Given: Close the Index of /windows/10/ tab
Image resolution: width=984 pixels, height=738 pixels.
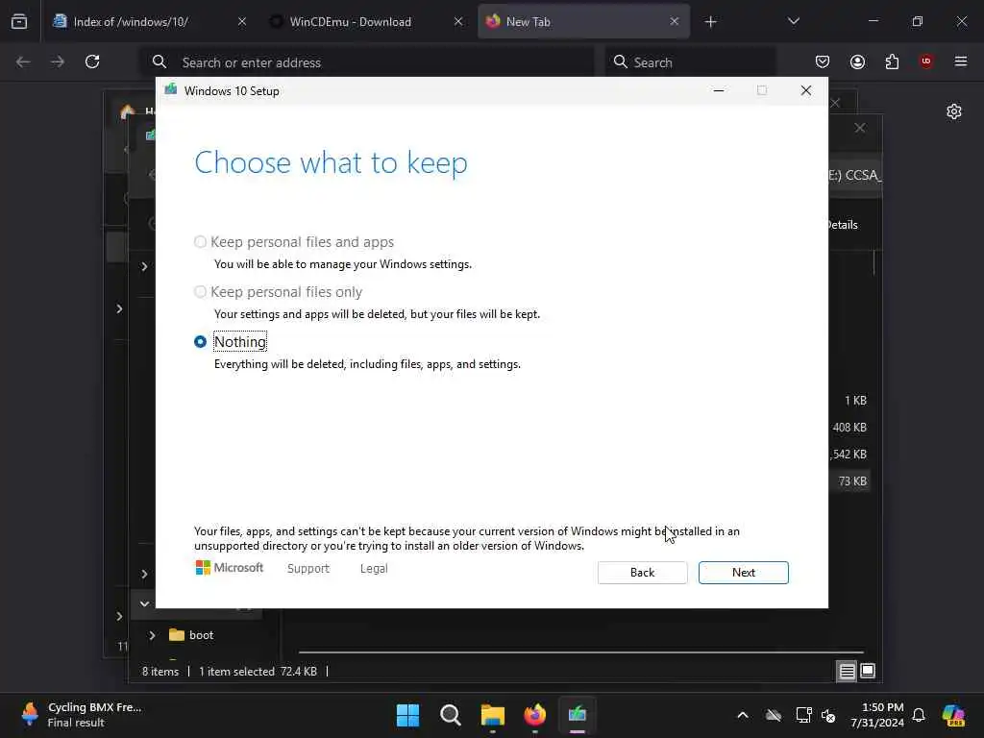Looking at the screenshot, I should 242,22.
